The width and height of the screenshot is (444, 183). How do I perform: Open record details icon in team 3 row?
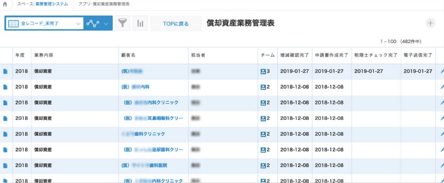[5, 72]
